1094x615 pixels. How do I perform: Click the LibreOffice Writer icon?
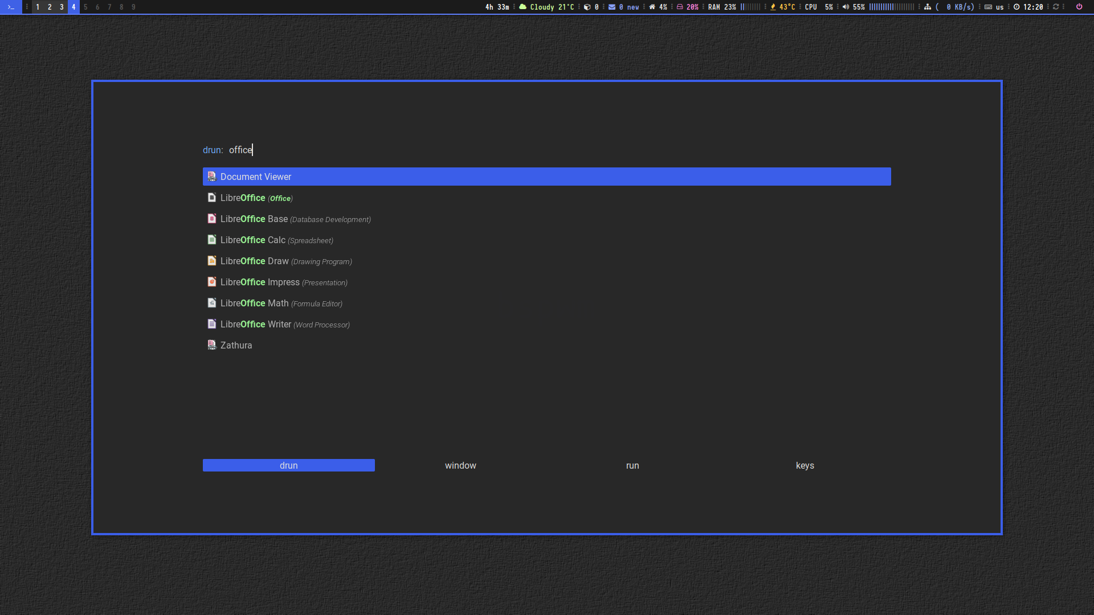[211, 324]
